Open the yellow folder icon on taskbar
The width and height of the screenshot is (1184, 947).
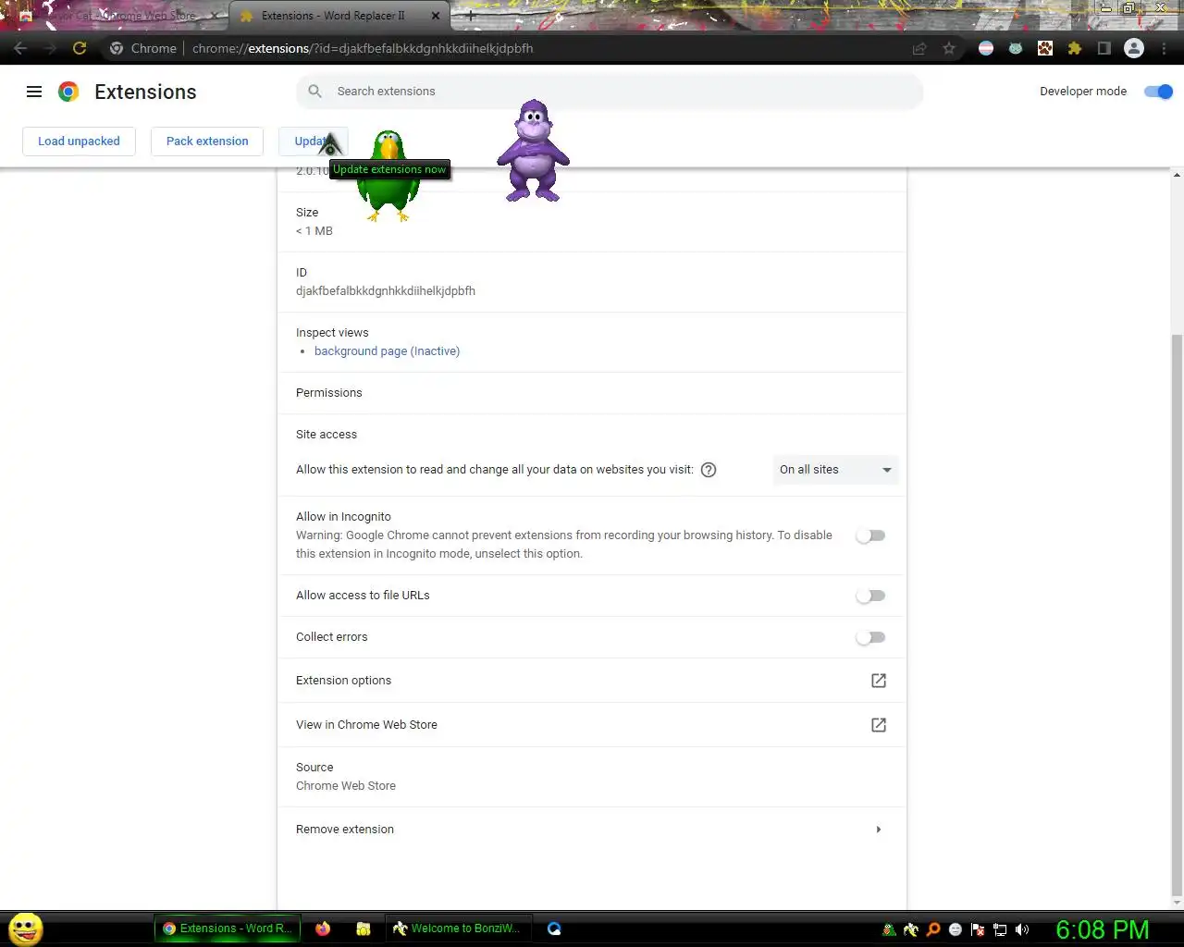pos(364,929)
